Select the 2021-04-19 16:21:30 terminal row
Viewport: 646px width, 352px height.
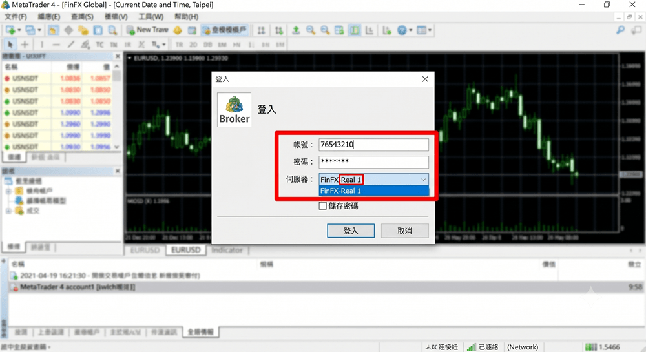pyautogui.click(x=326, y=275)
